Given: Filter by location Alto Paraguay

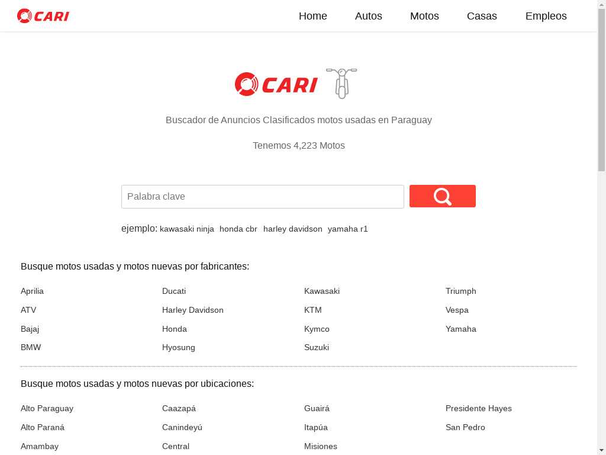Looking at the screenshot, I should click(47, 408).
